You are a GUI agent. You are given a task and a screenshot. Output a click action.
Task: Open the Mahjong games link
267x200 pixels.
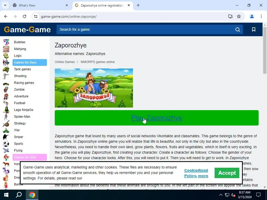pos(20,49)
